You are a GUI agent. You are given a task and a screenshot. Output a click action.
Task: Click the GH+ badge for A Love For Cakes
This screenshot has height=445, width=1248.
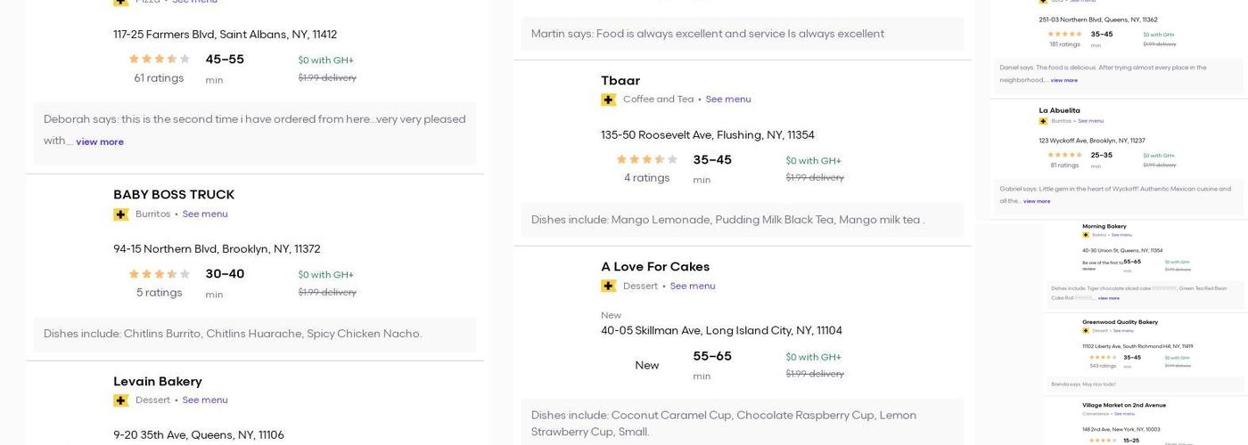point(609,287)
